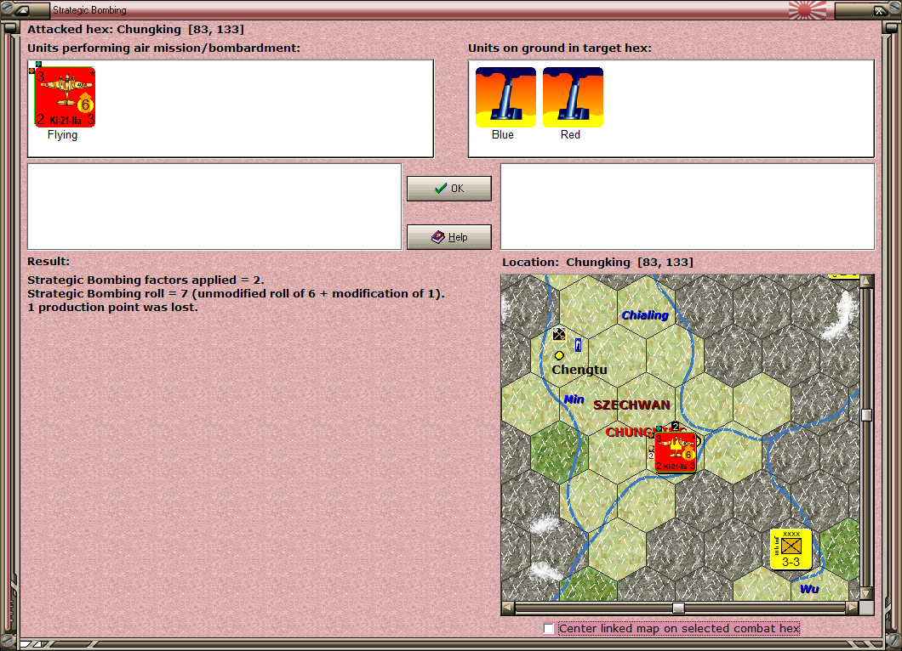Click the '1 production point was lost.' text
Viewport: 902px width, 651px height.
(112, 308)
